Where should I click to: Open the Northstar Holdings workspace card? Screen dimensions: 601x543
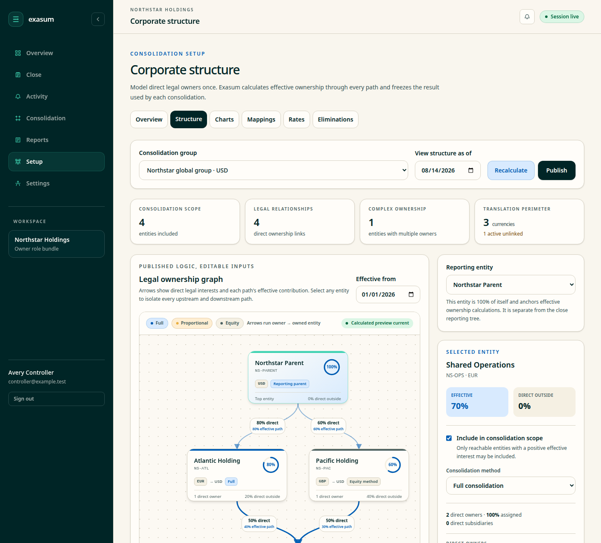tap(56, 244)
